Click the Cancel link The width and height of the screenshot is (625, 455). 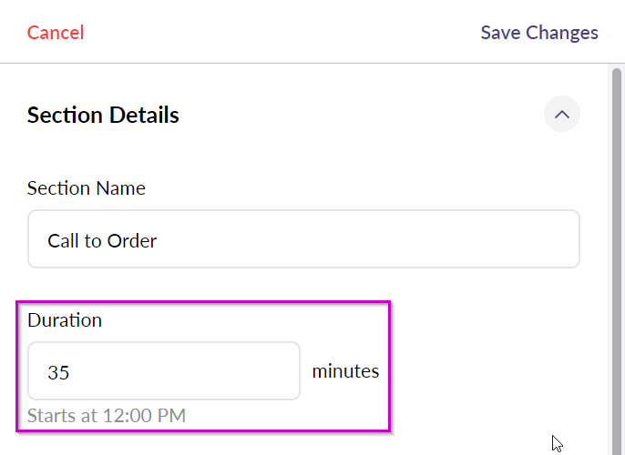(x=56, y=33)
